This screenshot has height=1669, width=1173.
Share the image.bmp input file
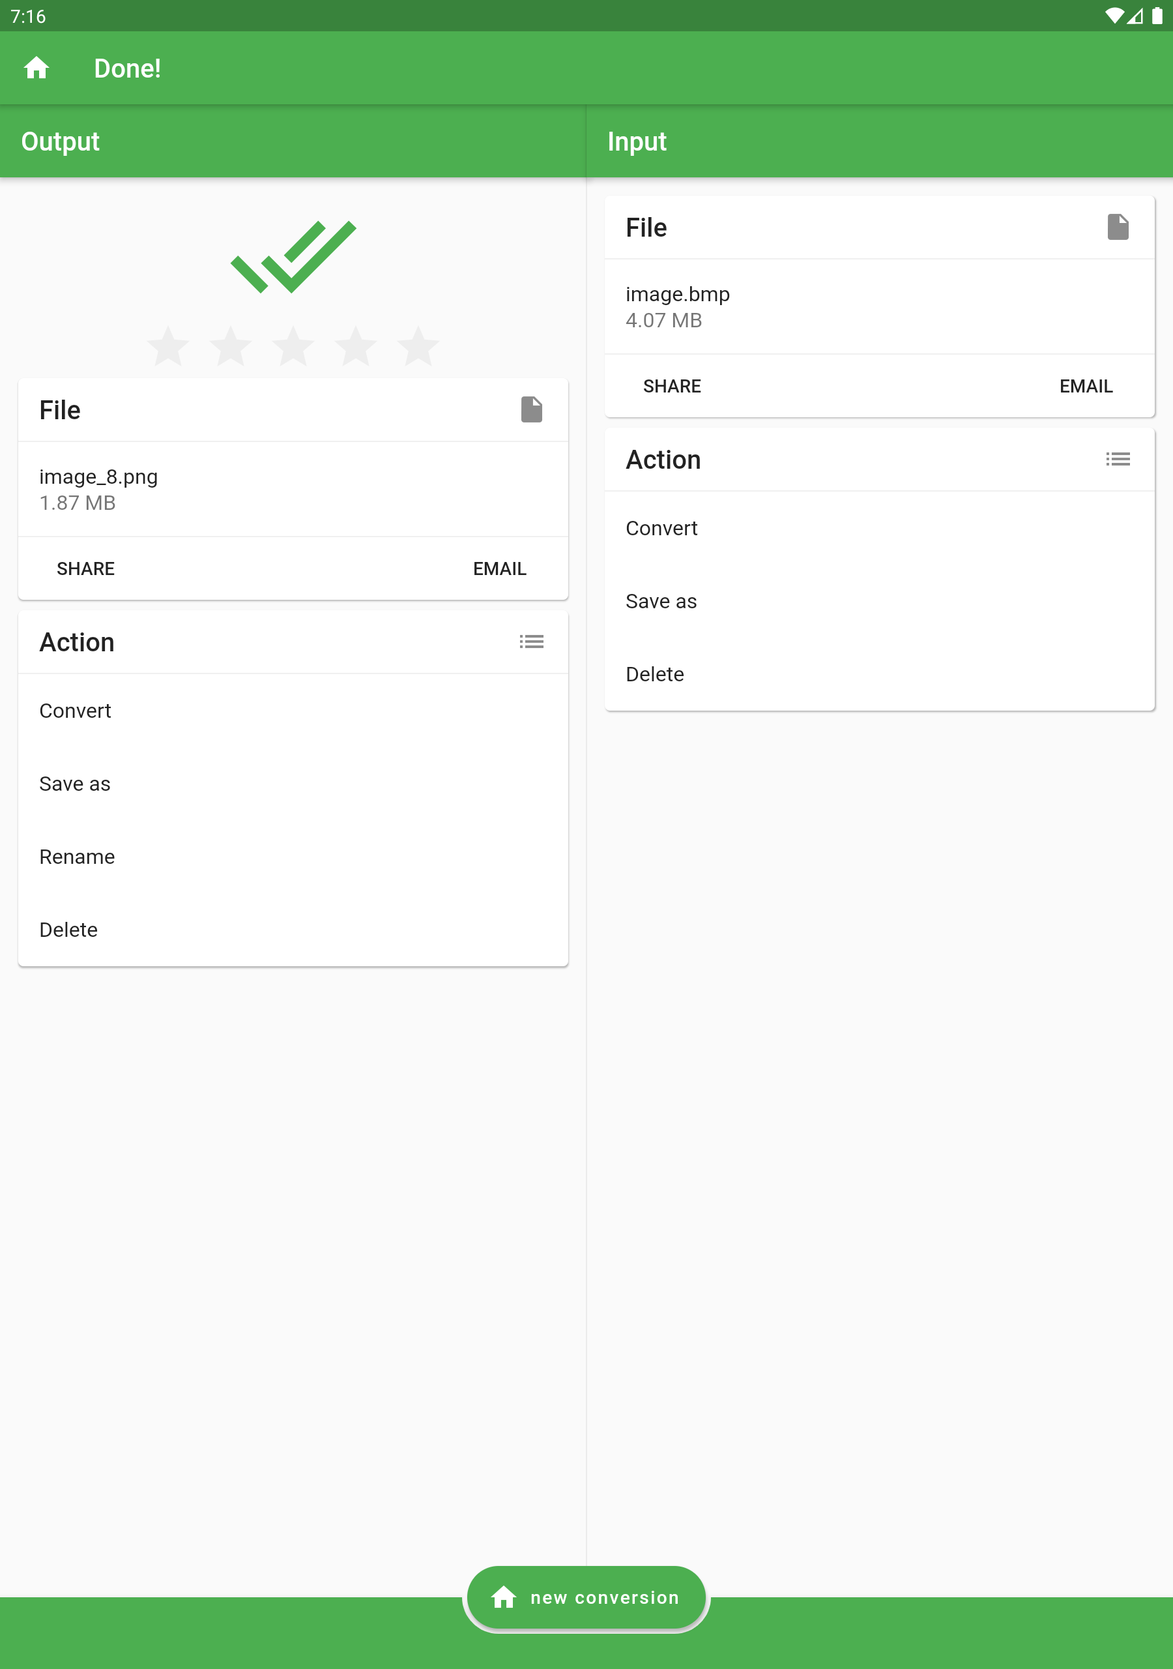coord(673,387)
